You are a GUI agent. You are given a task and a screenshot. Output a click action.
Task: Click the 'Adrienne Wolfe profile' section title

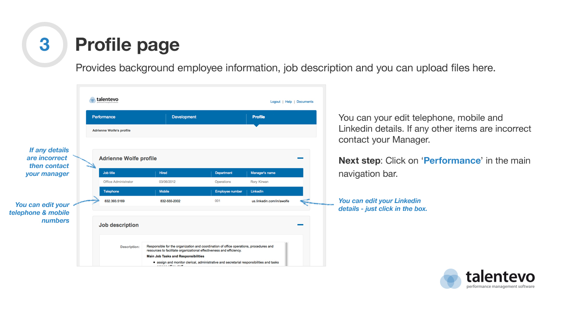tap(128, 158)
